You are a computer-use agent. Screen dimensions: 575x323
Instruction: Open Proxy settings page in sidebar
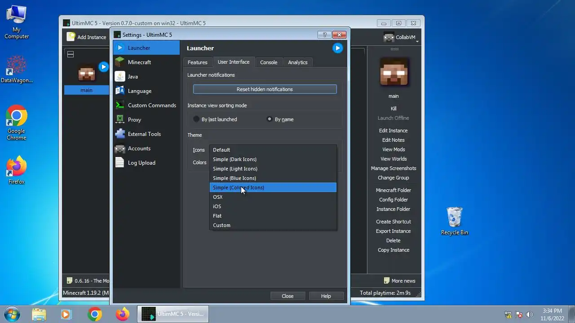146,120
